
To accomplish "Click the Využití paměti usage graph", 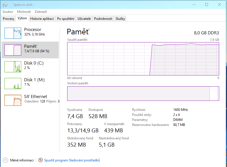I will click(143, 59).
